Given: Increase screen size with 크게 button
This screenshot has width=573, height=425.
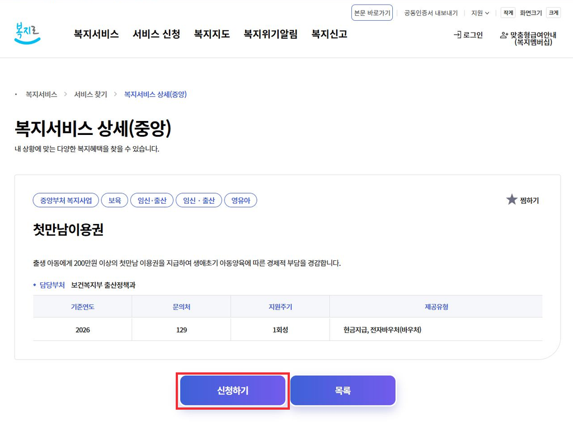Looking at the screenshot, I should (x=553, y=13).
